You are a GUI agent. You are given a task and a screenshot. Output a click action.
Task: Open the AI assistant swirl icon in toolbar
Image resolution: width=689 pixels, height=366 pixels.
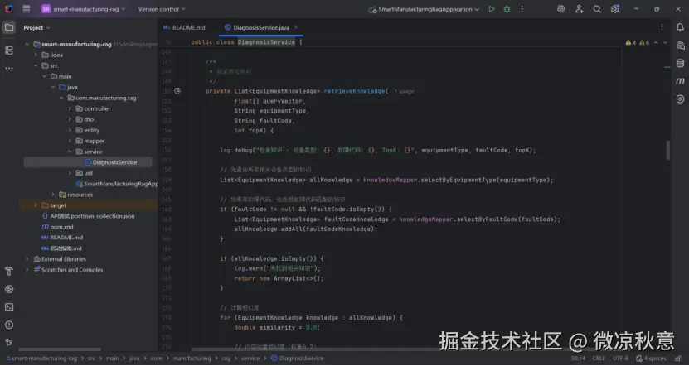[560, 9]
